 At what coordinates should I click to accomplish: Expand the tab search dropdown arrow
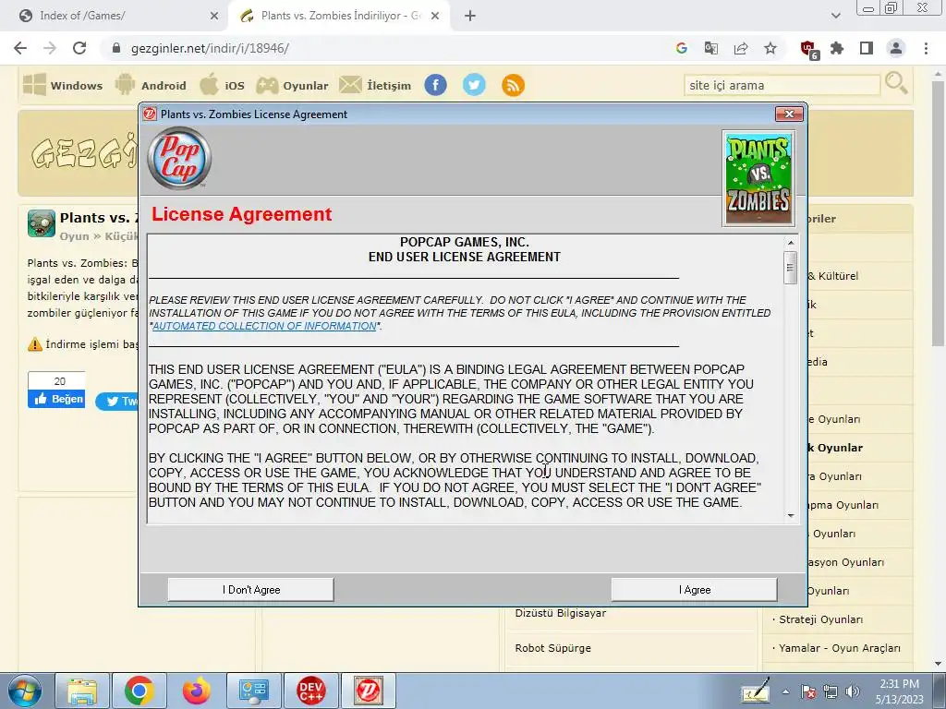click(x=835, y=17)
